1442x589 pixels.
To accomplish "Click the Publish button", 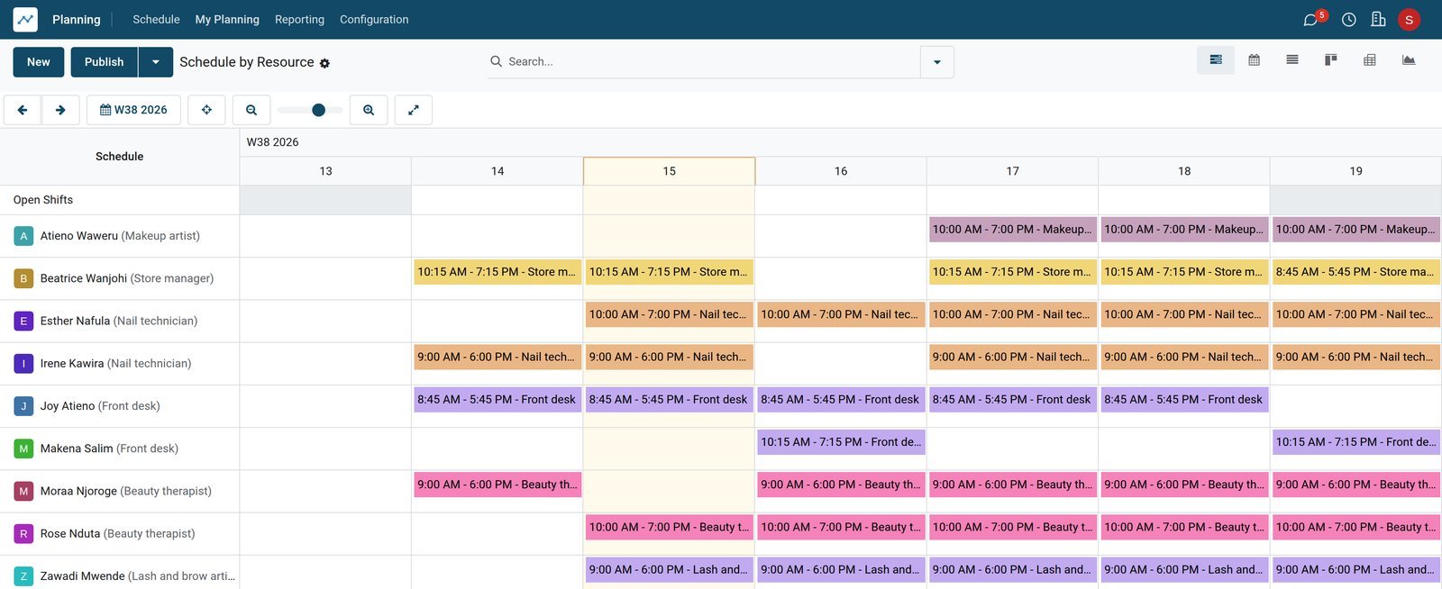I will click(105, 62).
